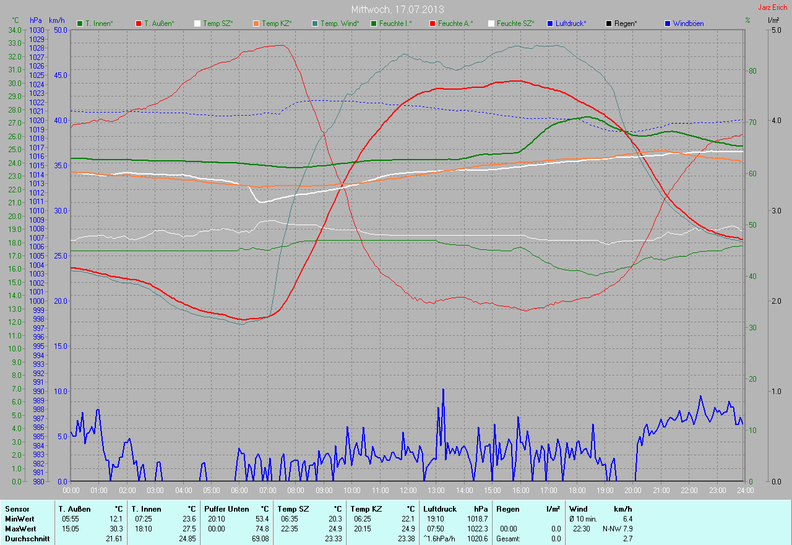
Task: Click the black Regen legend marker
Action: tap(609, 24)
